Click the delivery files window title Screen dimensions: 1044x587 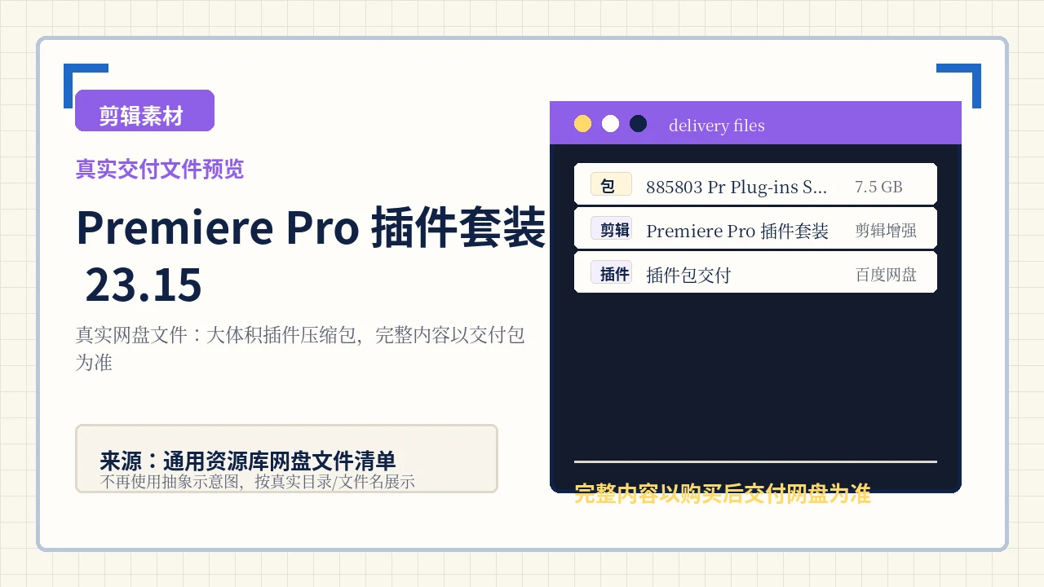coord(717,126)
